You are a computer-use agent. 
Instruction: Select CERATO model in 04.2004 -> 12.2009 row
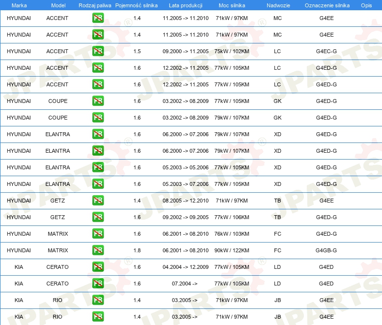[x=58, y=267]
